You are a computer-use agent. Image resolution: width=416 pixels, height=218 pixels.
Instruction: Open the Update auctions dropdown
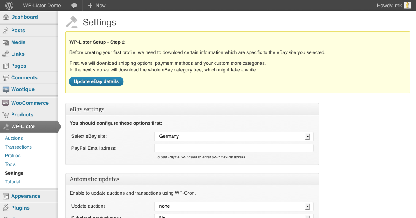point(234,206)
